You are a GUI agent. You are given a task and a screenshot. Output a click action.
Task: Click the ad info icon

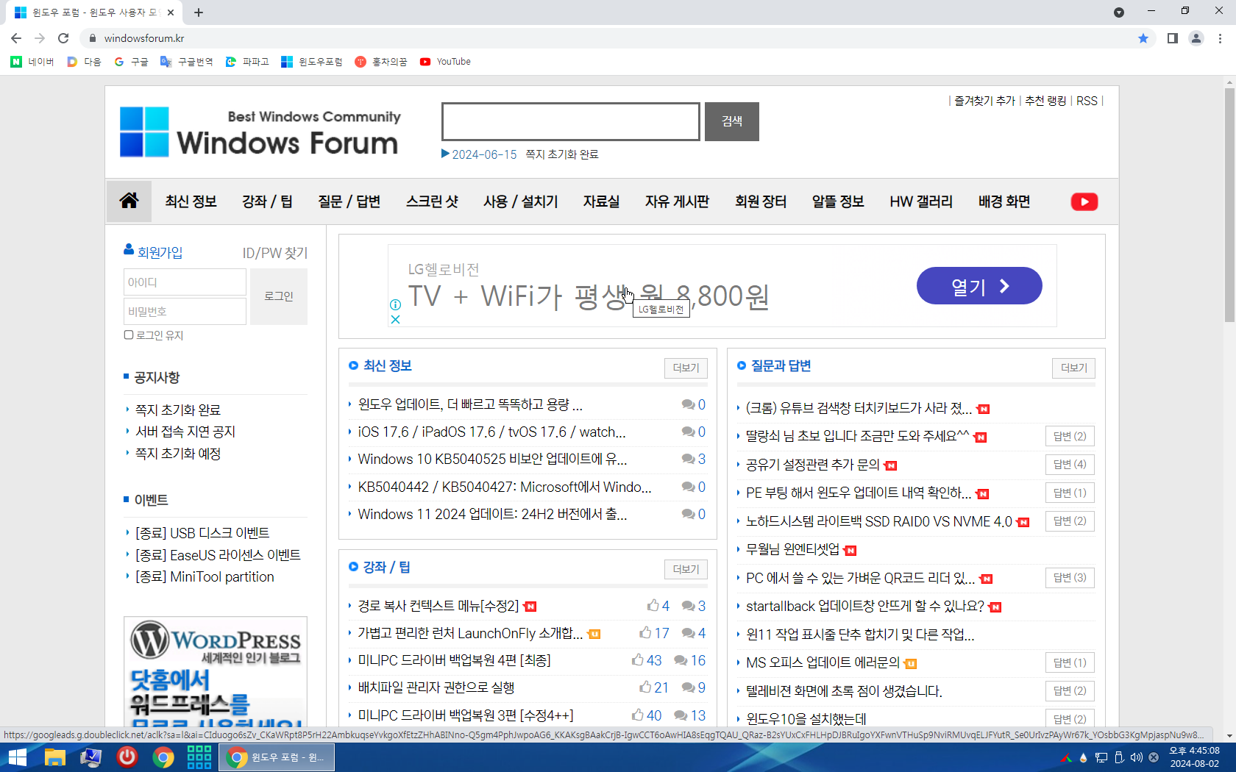[x=395, y=304]
